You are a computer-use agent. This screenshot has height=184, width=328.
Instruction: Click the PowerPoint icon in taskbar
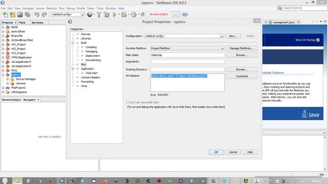click(105, 181)
